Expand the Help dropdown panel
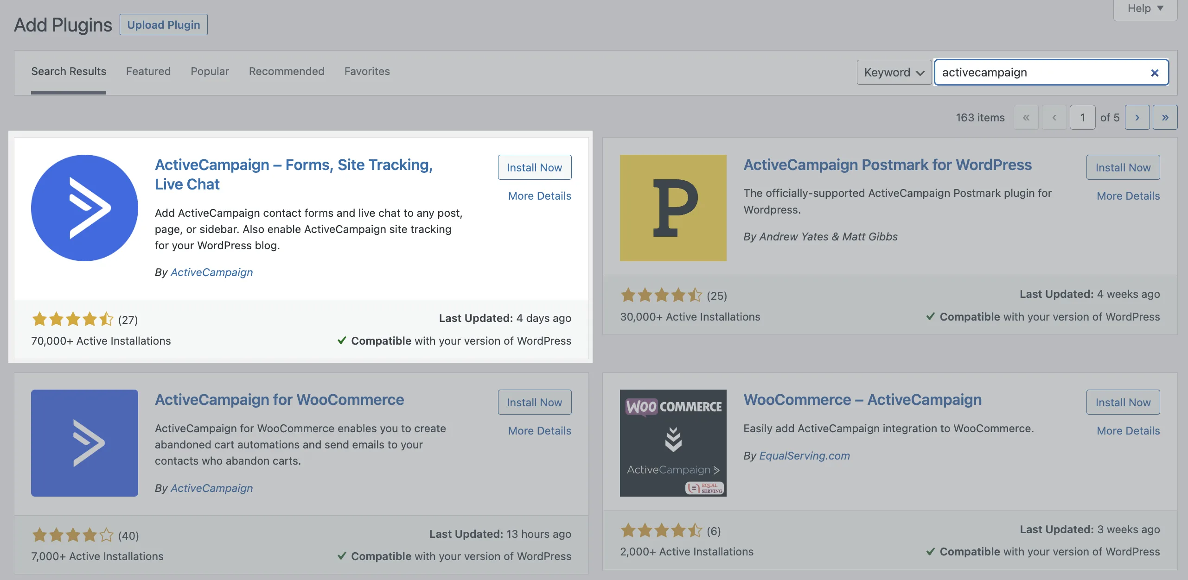The width and height of the screenshot is (1188, 580). tap(1145, 9)
